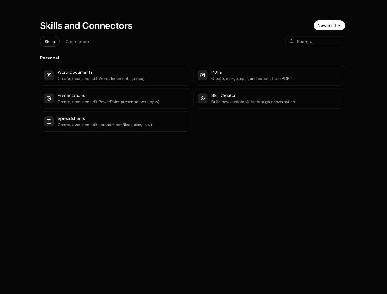Open the PDFs skill title
387x294 pixels.
pyautogui.click(x=217, y=72)
